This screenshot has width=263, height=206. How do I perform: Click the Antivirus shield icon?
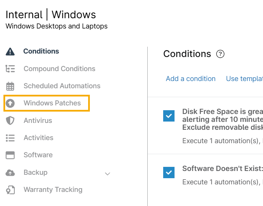click(x=10, y=121)
